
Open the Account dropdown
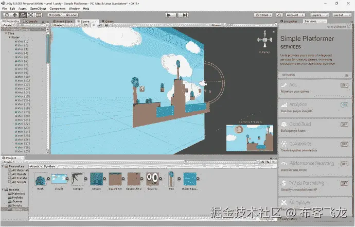coord(295,15)
